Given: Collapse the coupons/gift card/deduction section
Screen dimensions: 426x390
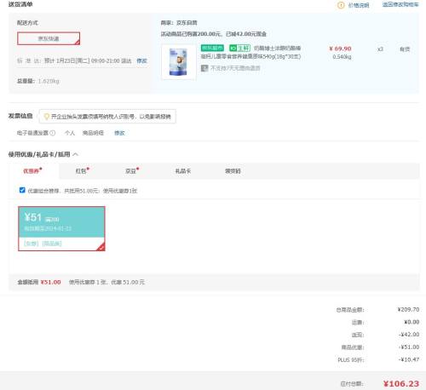Looking at the screenshot, I should pos(76,154).
